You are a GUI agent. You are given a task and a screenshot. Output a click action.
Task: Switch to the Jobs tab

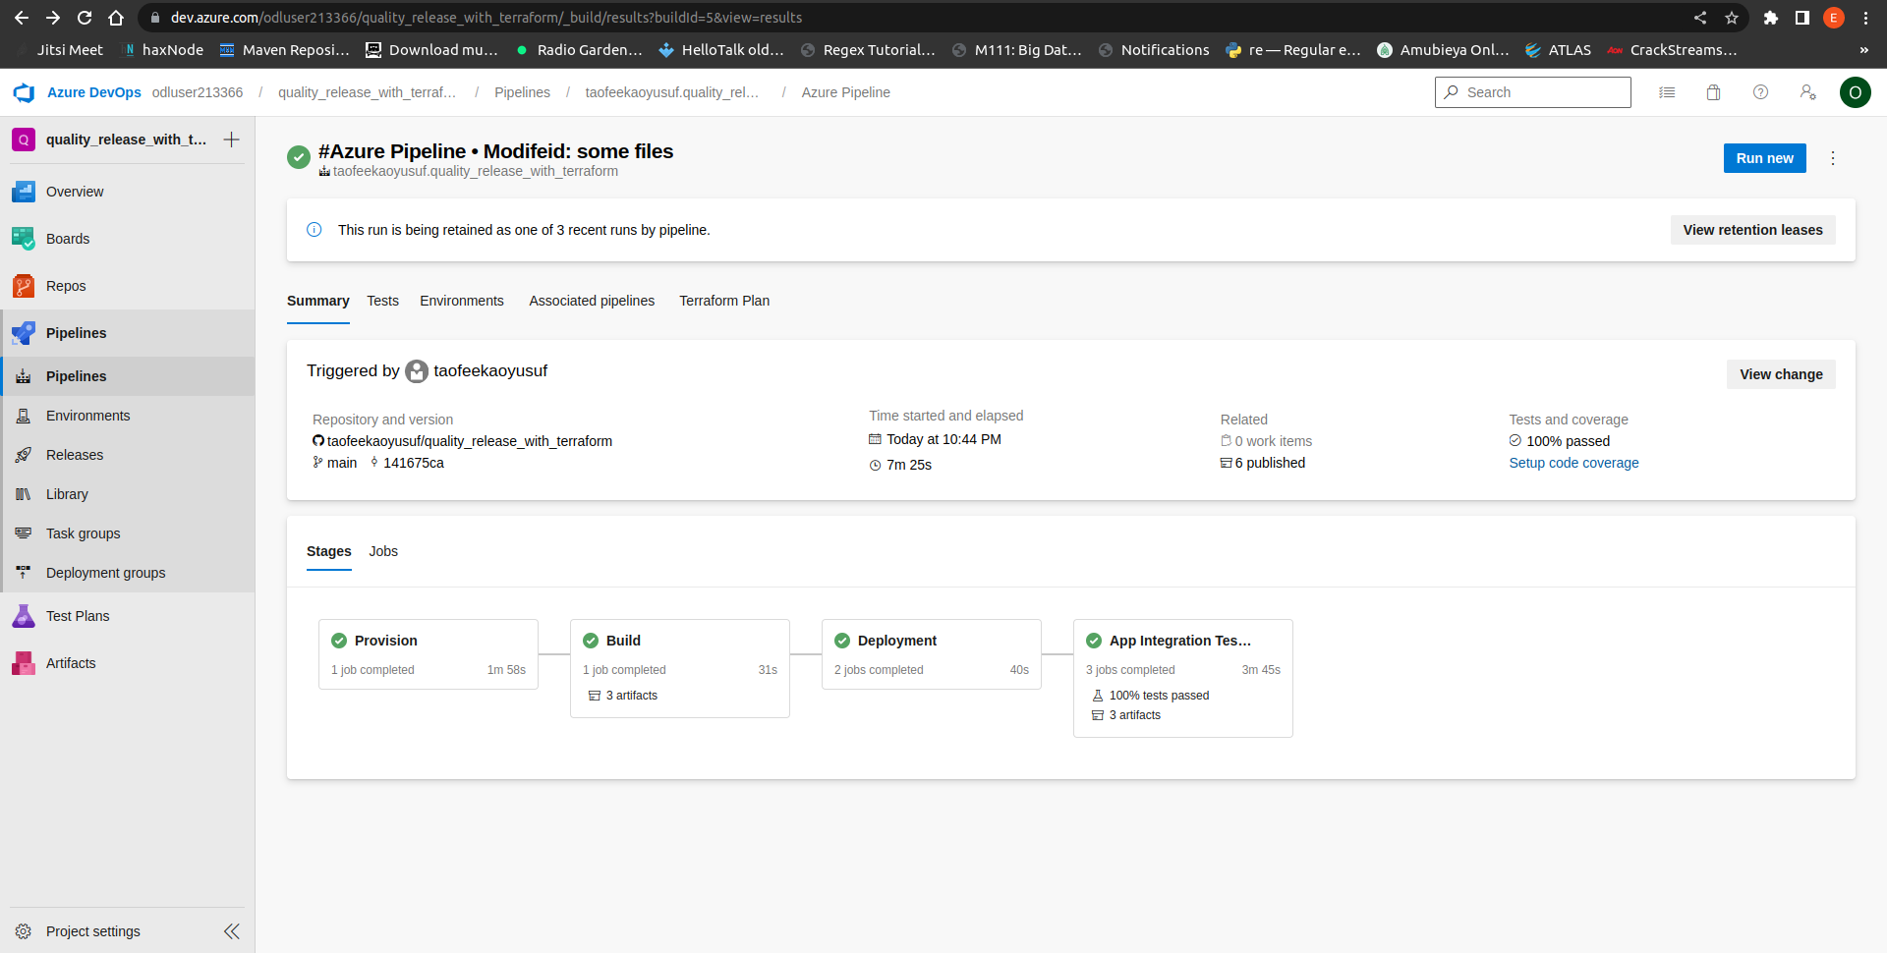pyautogui.click(x=383, y=551)
